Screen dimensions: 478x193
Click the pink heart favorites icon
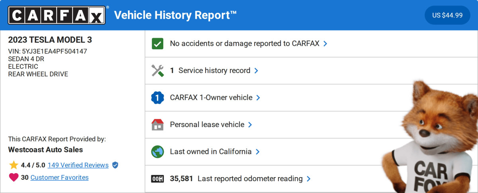pyautogui.click(x=14, y=178)
